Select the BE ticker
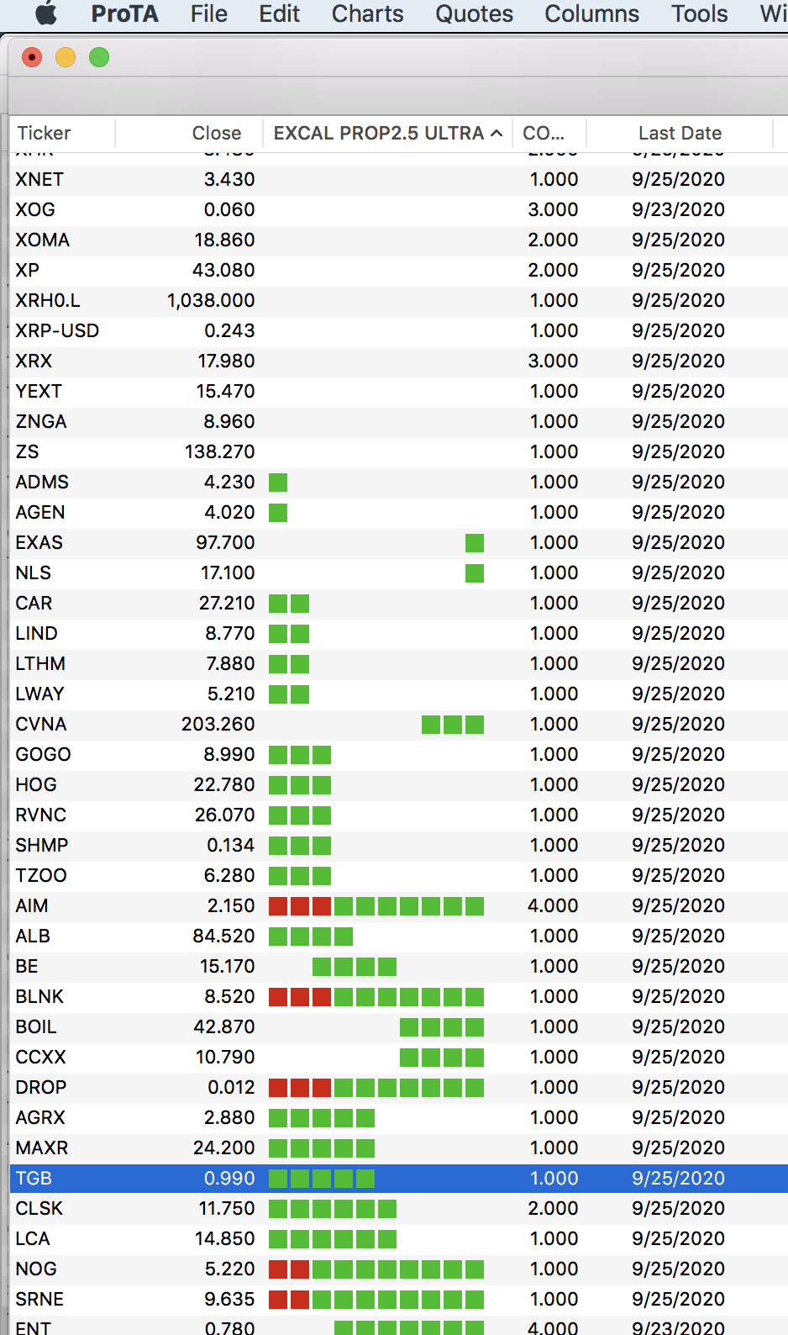Screen dimensions: 788x1335 (x=27, y=966)
